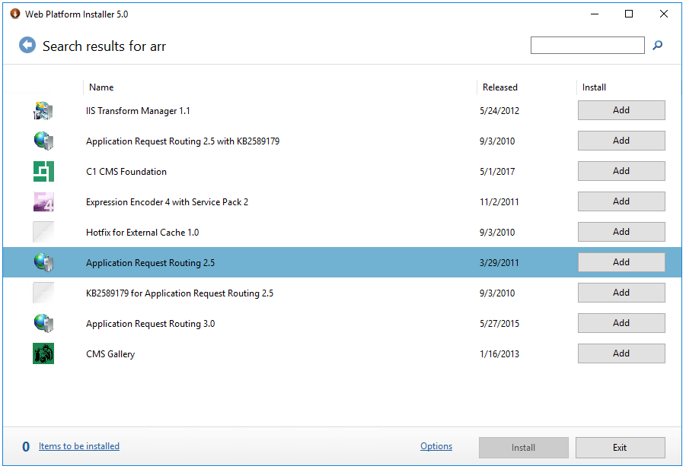Add IIS Transform Manager 1.1
The height and width of the screenshot is (469, 686).
click(x=621, y=110)
